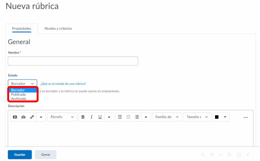
Task: Switch editor to fullscreen mode
Action: tap(239, 154)
